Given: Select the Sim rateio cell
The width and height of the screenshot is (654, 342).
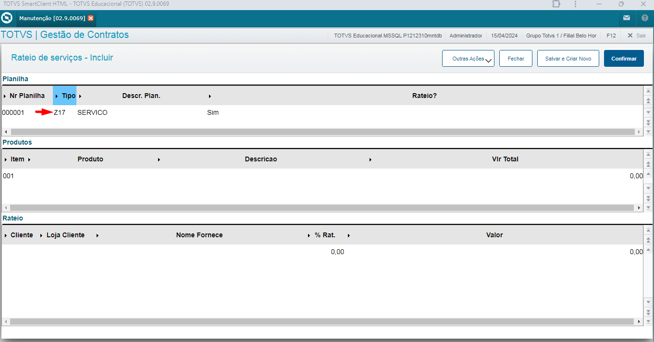Looking at the screenshot, I should (x=212, y=112).
